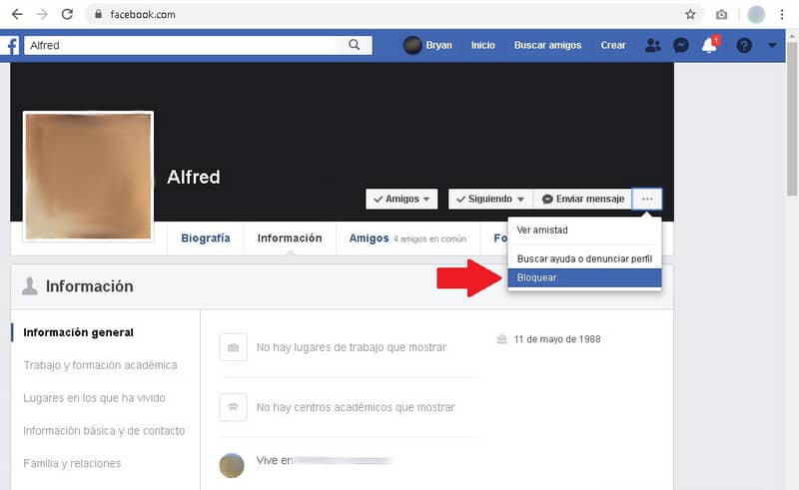The width and height of the screenshot is (799, 490).
Task: Select Lugares en los que ha vivido
Action: (x=94, y=398)
